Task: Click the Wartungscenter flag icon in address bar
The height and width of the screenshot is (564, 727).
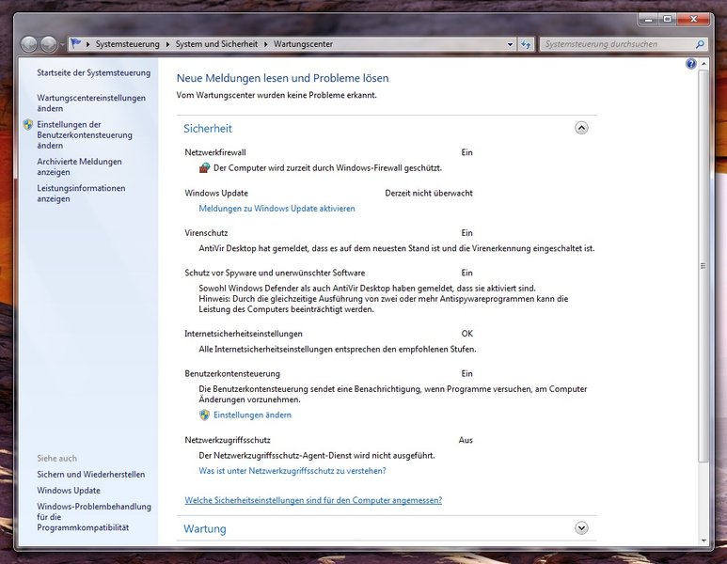Action: (x=76, y=43)
